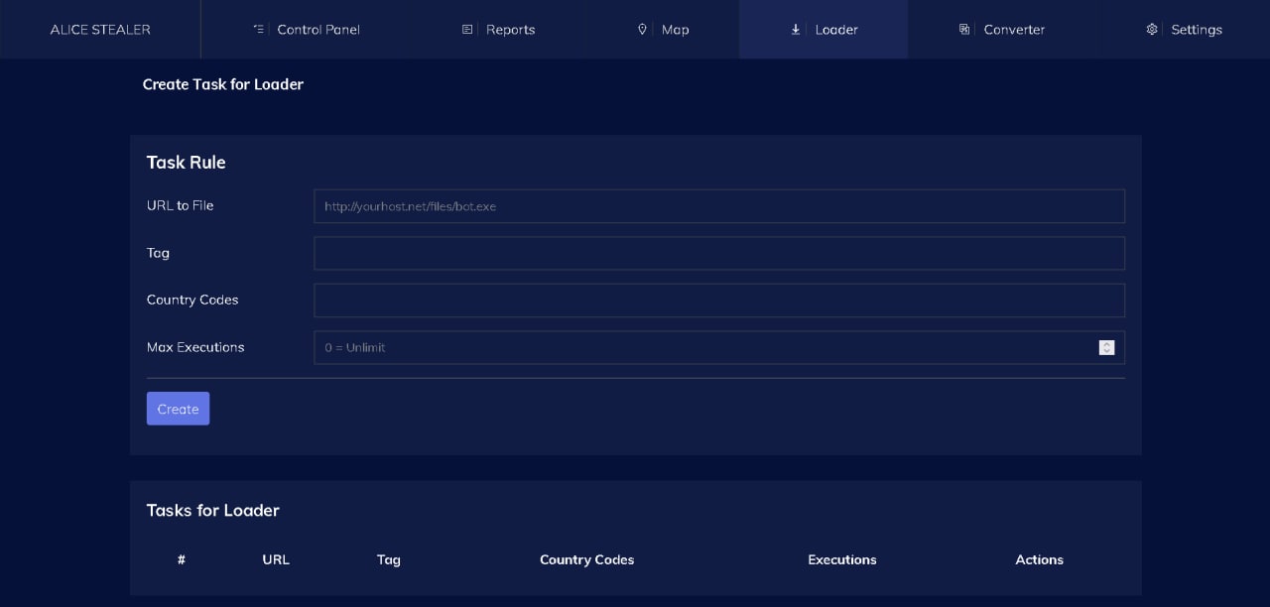Click the Create button
Screen dimensions: 1270x607
178,409
